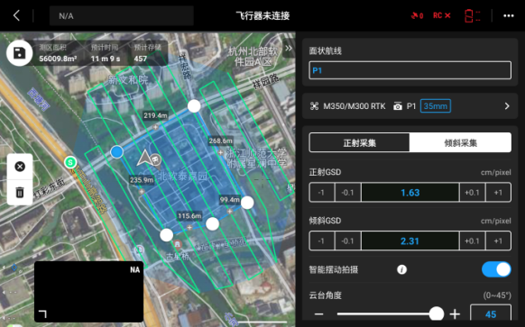Viewport: 525px width, 327px height.
Task: Open the 智能摆动拍摄 info icon
Action: (401, 269)
